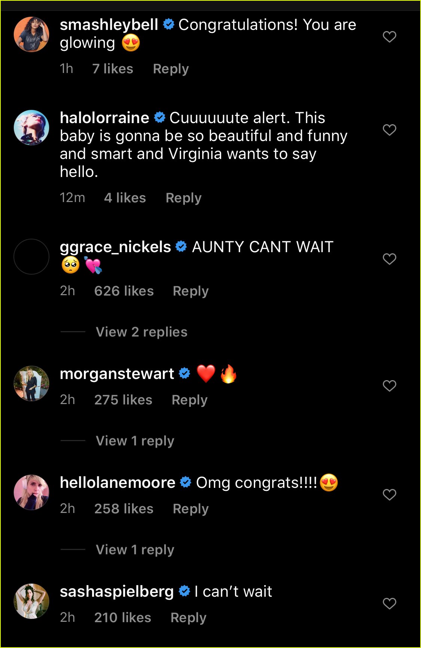Viewport: 421px width, 648px height.
Task: Open hellolanemoore's profile picture
Action: click(31, 492)
